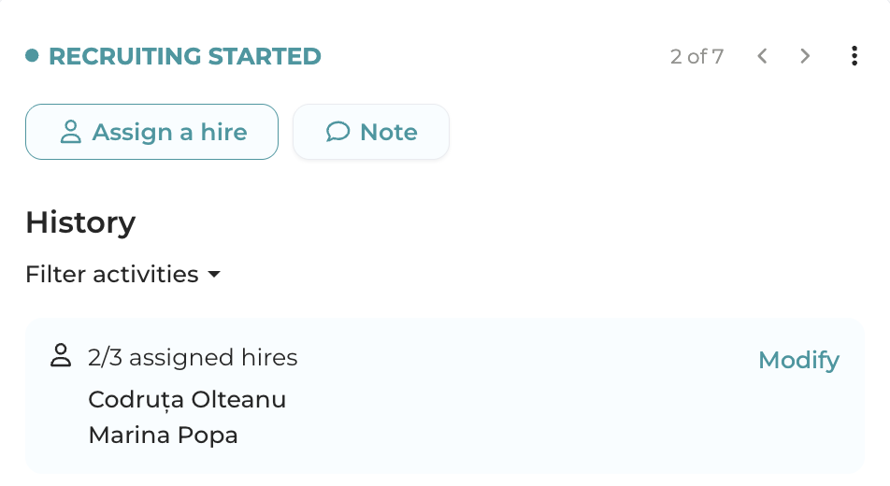
Task: Click the Modify link for assigned hires
Action: (x=798, y=360)
